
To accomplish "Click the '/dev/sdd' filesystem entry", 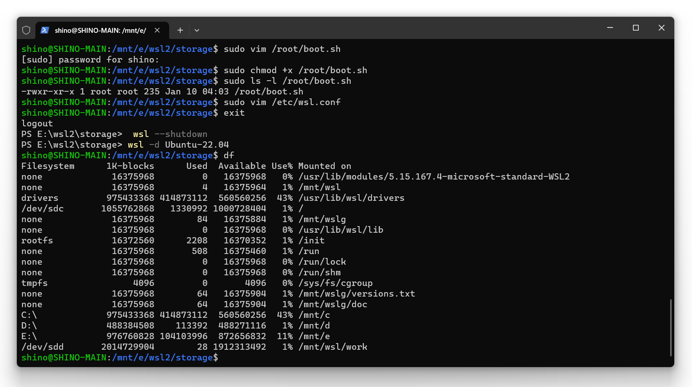I will coord(43,347).
